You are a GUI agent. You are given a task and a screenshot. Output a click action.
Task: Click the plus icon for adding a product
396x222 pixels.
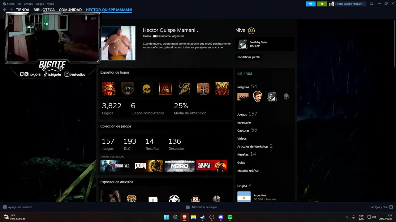tap(5, 207)
